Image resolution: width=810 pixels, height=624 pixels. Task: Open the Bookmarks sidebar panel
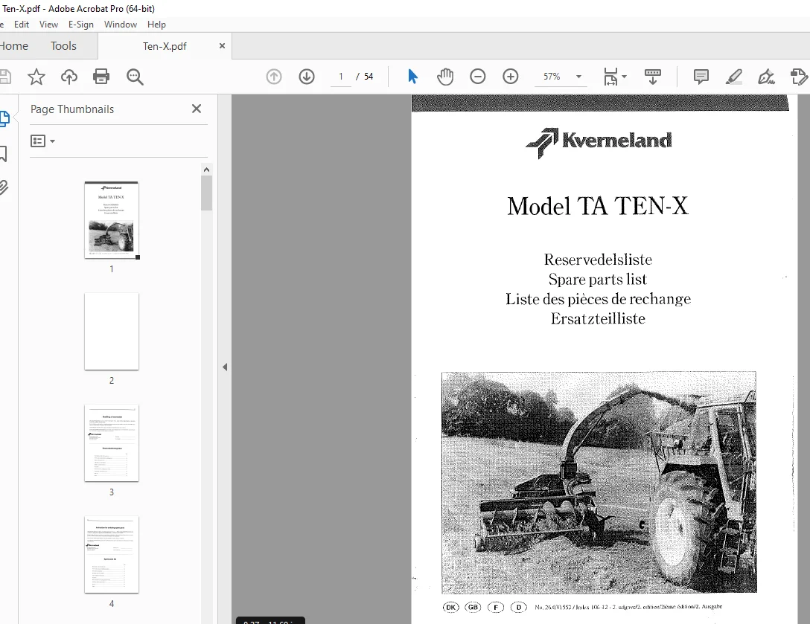pyautogui.click(x=3, y=153)
